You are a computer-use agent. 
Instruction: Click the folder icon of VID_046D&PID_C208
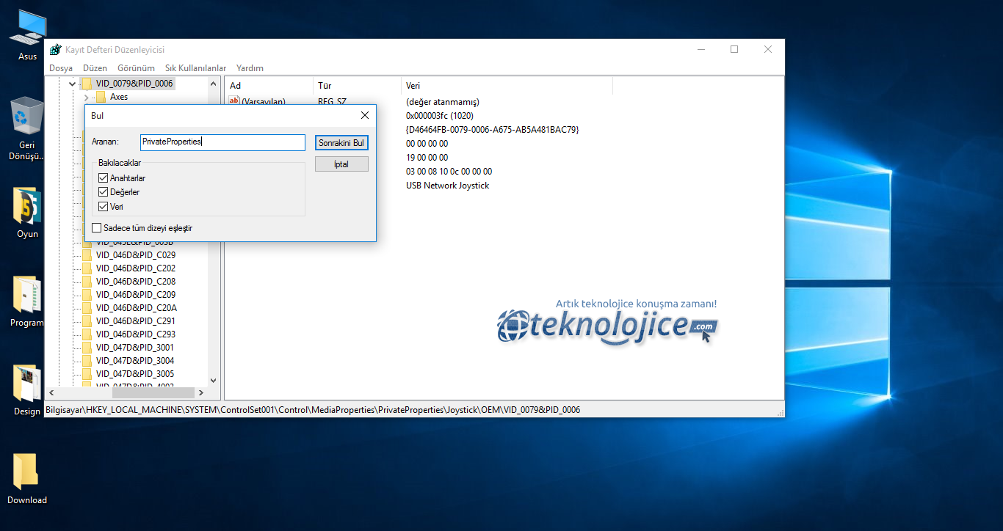(x=87, y=282)
